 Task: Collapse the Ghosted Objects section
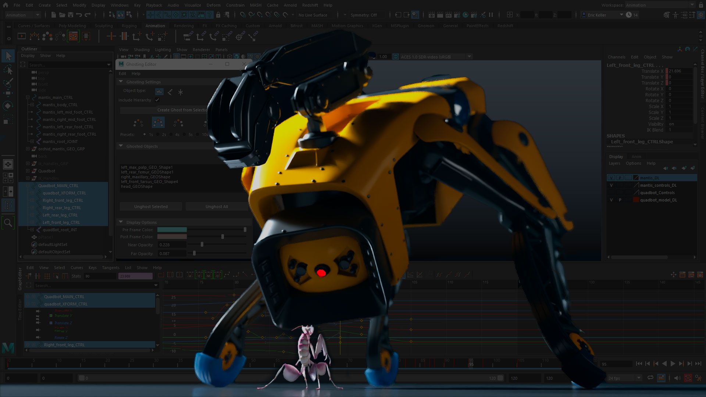(121, 146)
